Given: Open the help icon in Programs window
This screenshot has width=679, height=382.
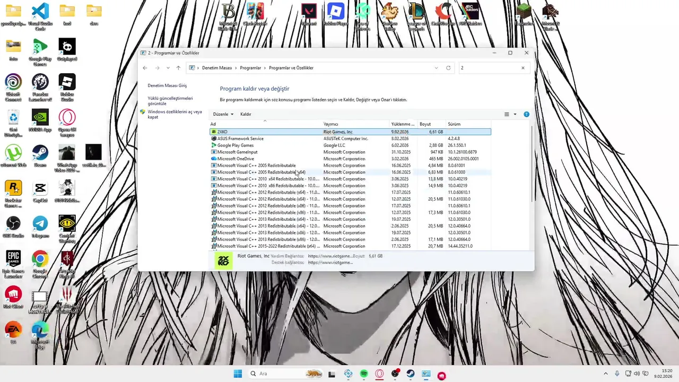Looking at the screenshot, I should 526,114.
